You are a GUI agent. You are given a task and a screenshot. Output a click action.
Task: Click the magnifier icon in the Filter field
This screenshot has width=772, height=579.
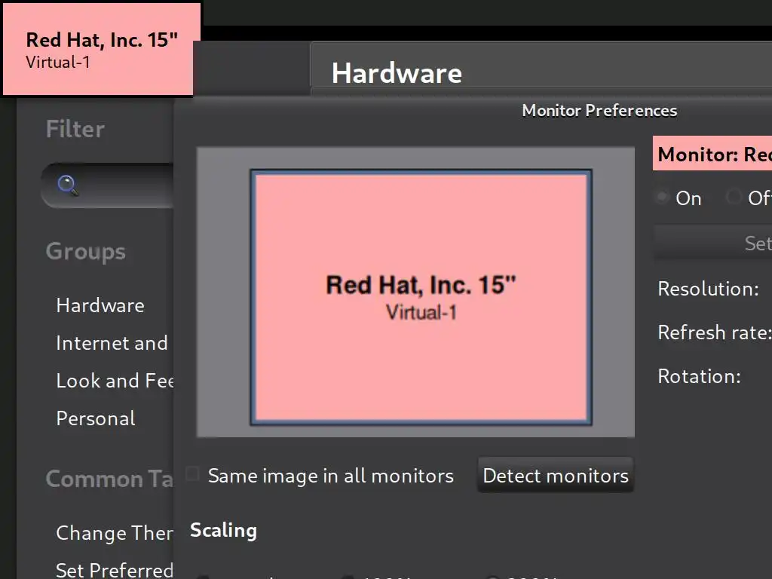[67, 185]
